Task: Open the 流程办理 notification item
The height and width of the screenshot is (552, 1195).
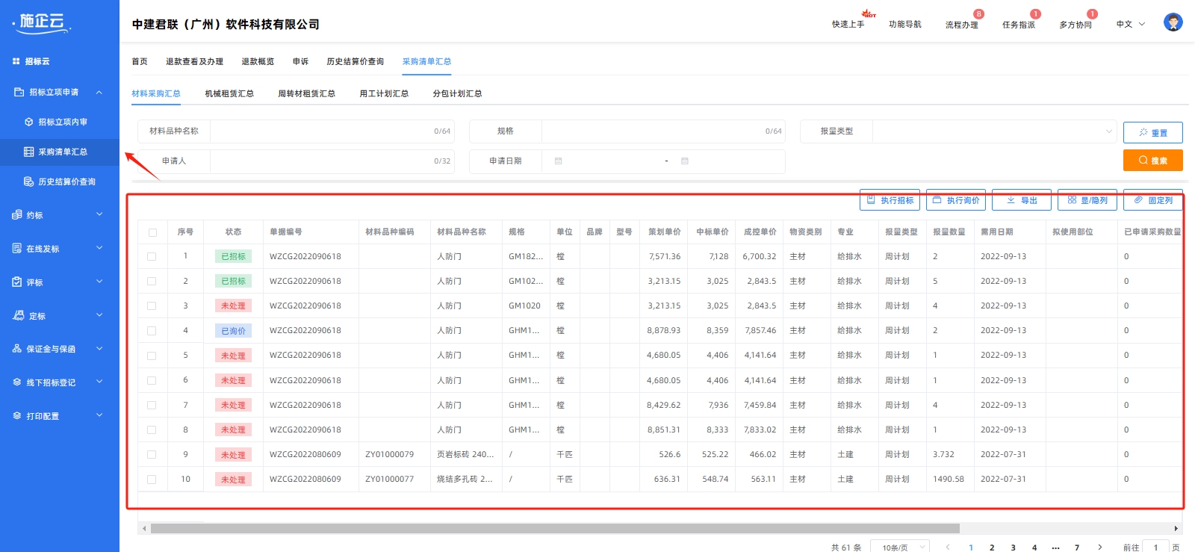Action: (x=962, y=25)
